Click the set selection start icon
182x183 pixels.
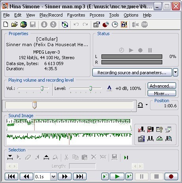10,157
